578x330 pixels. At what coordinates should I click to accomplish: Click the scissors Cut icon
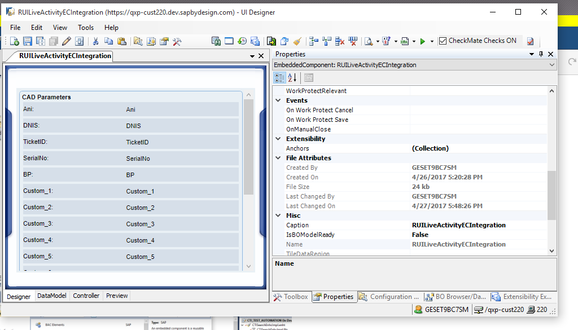point(95,41)
